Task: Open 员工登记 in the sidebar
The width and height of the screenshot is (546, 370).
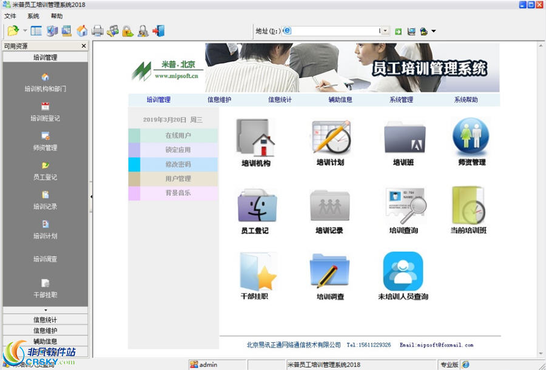Action: click(x=45, y=171)
